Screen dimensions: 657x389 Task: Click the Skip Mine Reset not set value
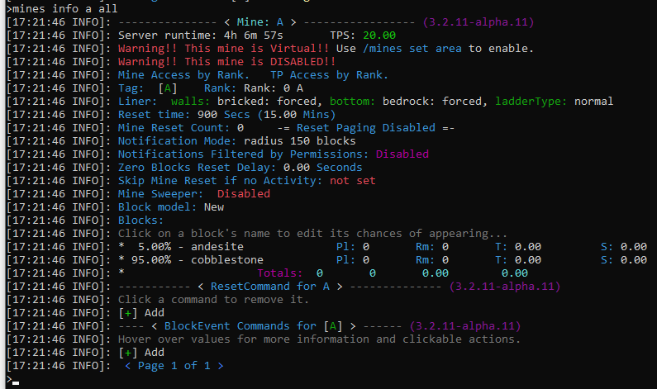352,181
